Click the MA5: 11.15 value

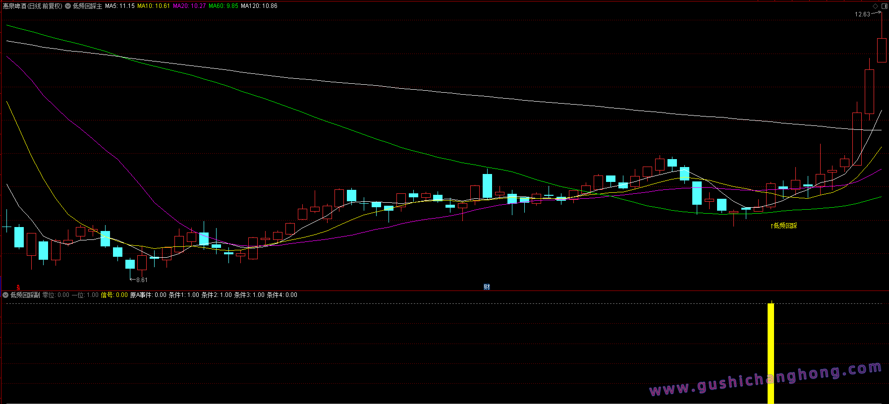(x=120, y=6)
